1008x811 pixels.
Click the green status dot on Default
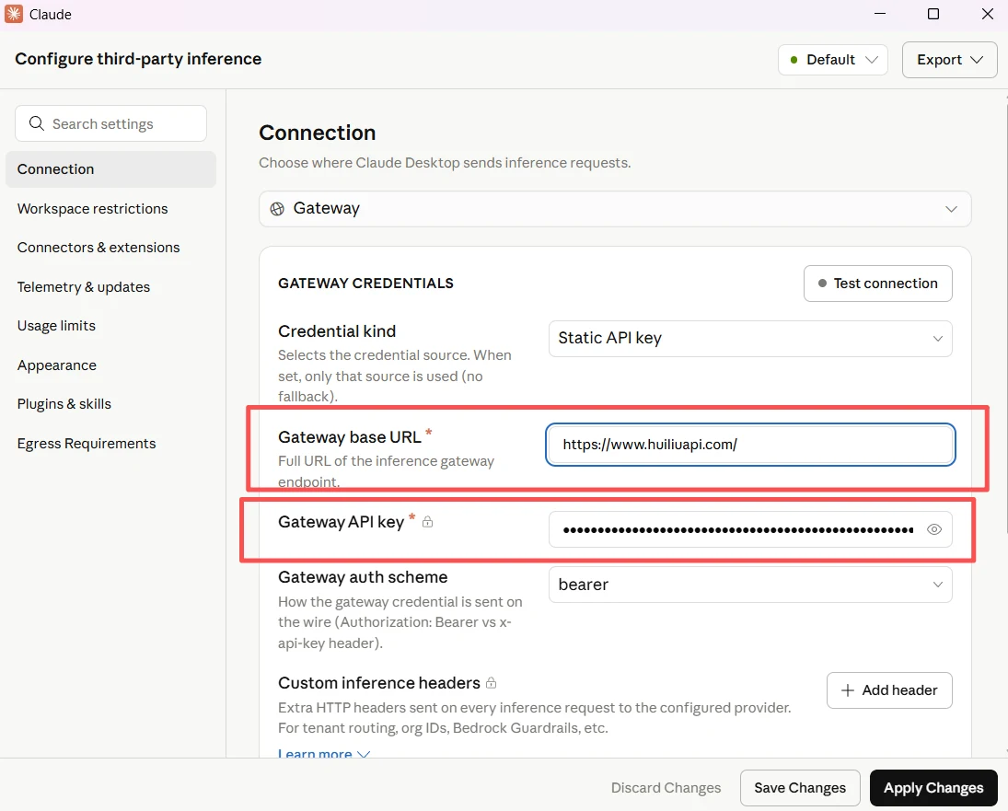794,60
